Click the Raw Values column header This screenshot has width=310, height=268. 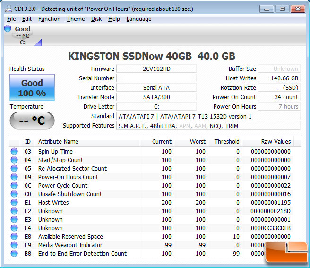click(276, 142)
